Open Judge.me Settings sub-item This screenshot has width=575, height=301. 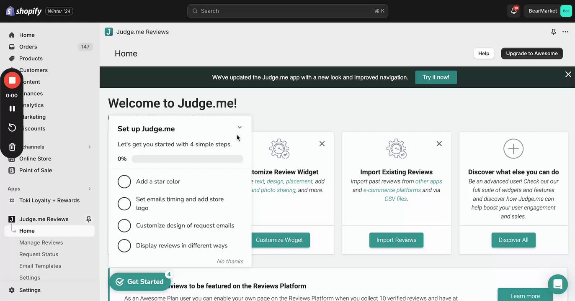(30, 278)
